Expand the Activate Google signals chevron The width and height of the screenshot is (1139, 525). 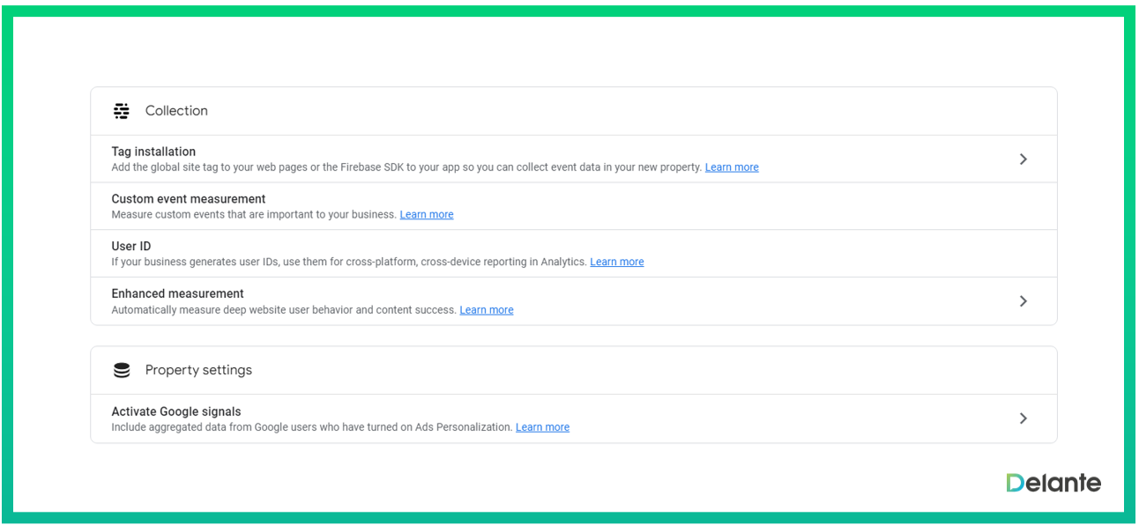(x=1024, y=418)
